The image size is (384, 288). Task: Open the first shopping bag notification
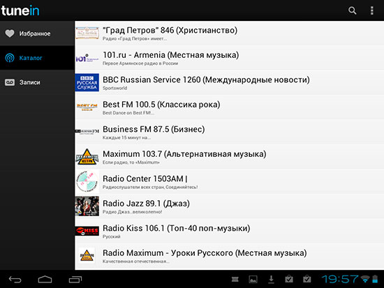coord(289,279)
